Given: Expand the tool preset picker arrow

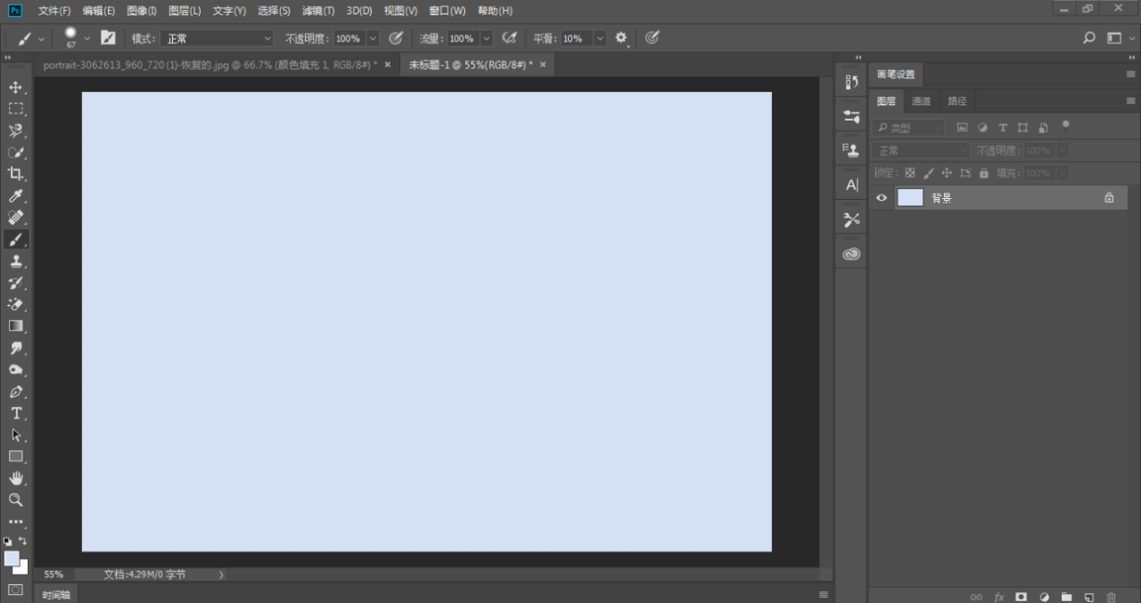Looking at the screenshot, I should [41, 39].
